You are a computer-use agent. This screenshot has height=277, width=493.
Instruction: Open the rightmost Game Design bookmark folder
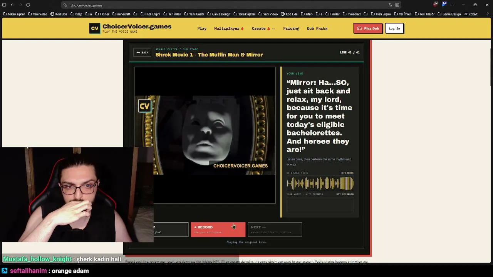tap(449, 14)
